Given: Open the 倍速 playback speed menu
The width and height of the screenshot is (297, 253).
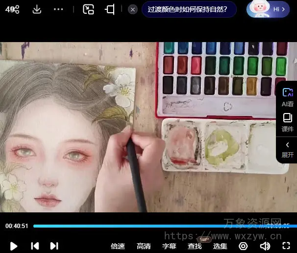Looking at the screenshot, I should 118,246.
